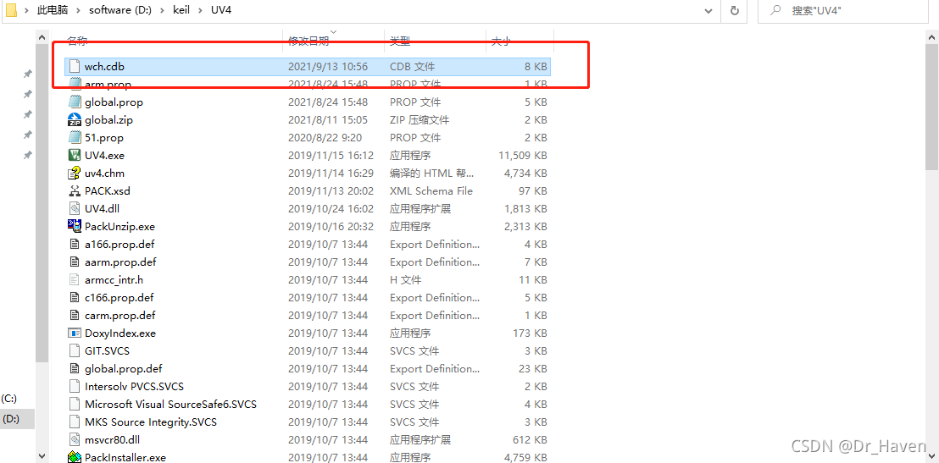Viewport: 939px width, 463px height.
Task: Expand chevron before 此电脑 in path
Action: (x=27, y=10)
